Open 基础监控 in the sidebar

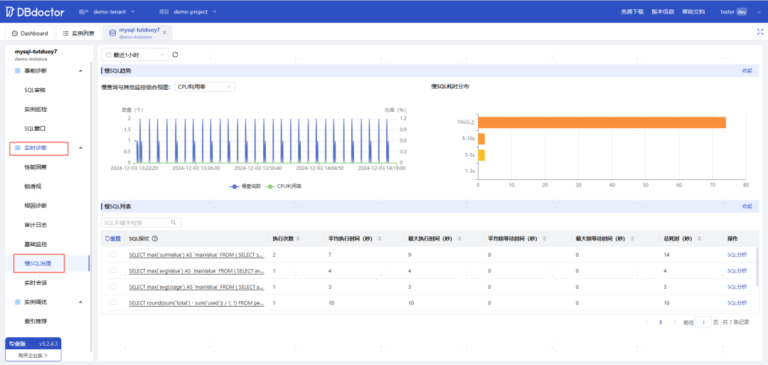click(x=36, y=244)
